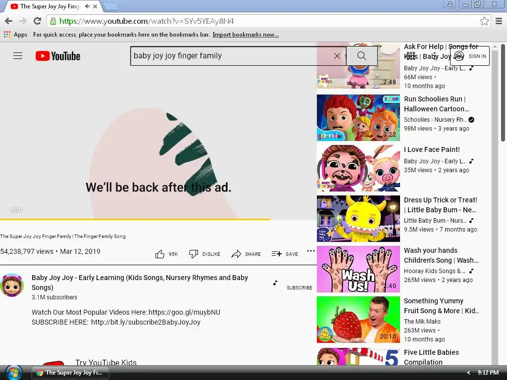Open Wash your hands video thumbnail
This screenshot has height=380, width=507.
[x=358, y=269]
